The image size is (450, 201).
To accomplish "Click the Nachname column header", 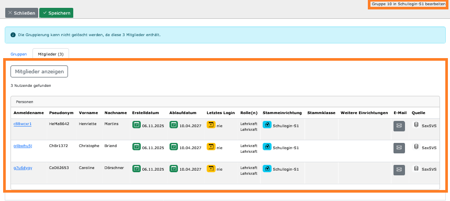I will [116, 113].
